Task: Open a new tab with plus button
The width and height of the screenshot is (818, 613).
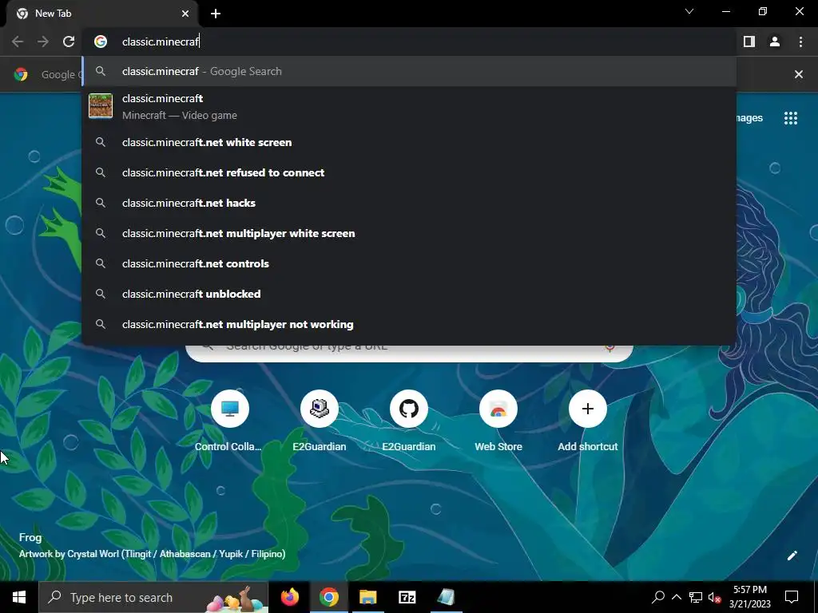Action: 216,14
